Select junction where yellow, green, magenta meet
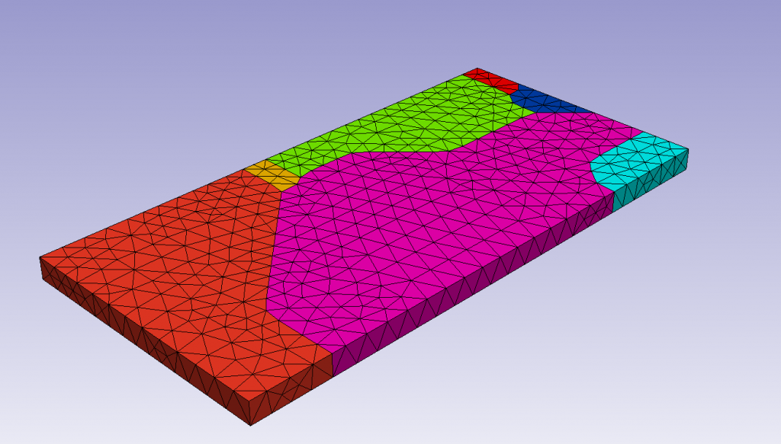The height and width of the screenshot is (444, 781). (301, 182)
